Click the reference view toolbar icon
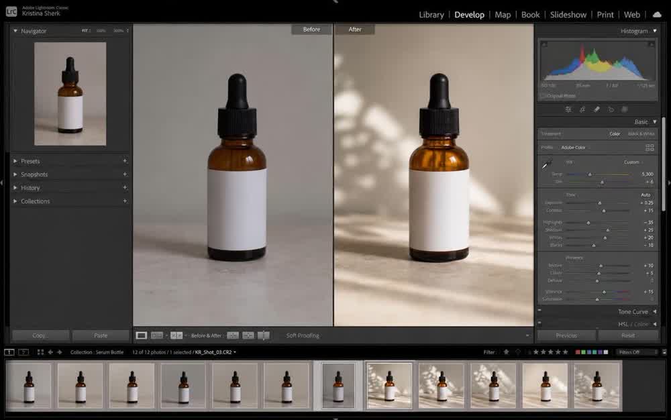Image resolution: width=671 pixels, height=420 pixels. coord(157,335)
